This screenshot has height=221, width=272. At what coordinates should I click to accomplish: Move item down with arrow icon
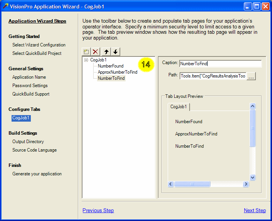point(115,52)
